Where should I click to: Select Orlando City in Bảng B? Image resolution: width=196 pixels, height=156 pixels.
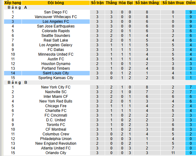coord(56,153)
